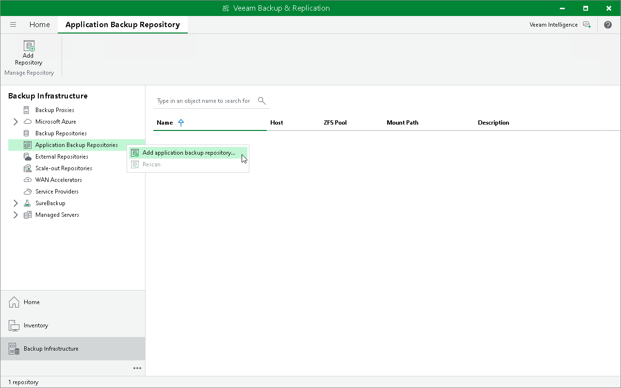Image resolution: width=621 pixels, height=388 pixels.
Task: Select Service Providers in the tree
Action: click(x=57, y=192)
